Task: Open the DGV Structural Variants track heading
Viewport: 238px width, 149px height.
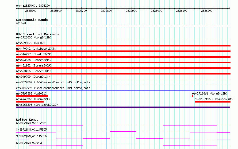Action: (37, 34)
